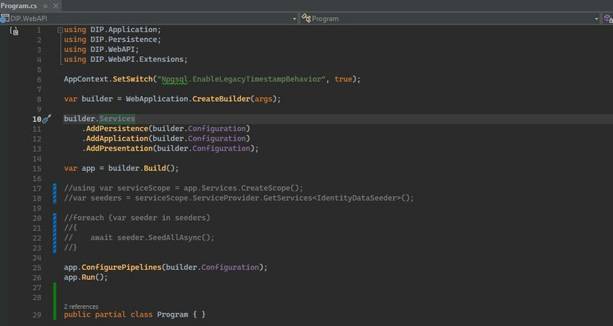613x326 pixels.
Task: Open the DIP.WebAPI project dropdown
Action: [x=294, y=19]
